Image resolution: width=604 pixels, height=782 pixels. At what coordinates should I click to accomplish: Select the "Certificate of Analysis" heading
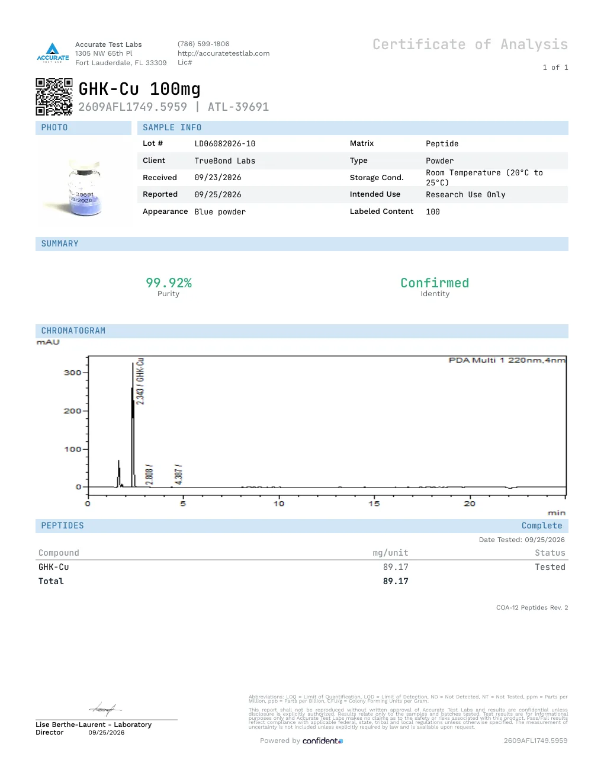470,44
